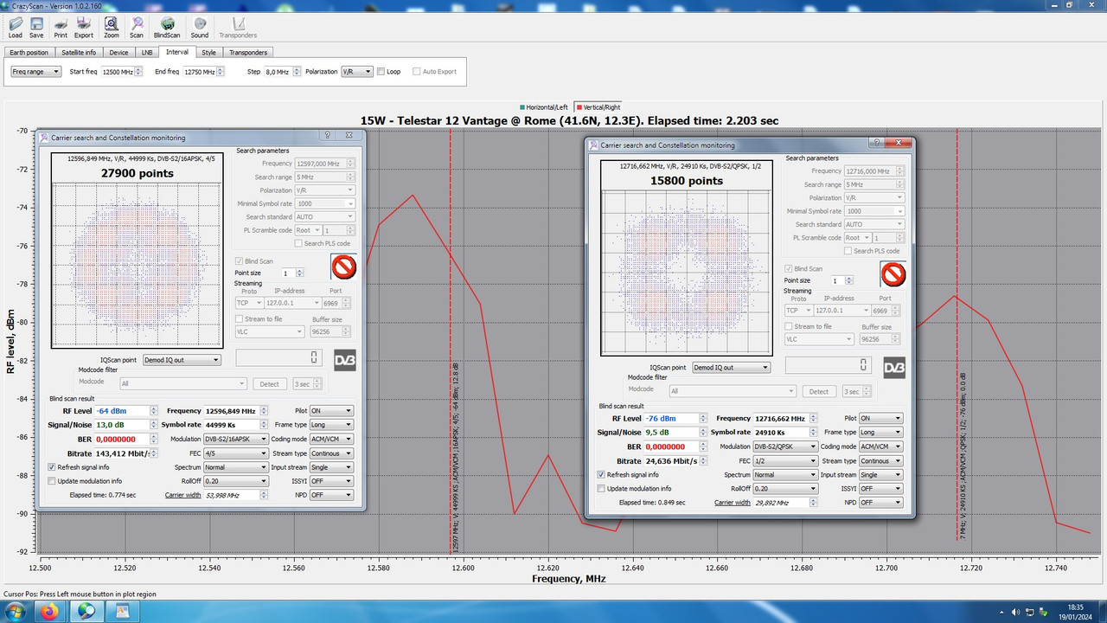This screenshot has height=623, width=1107.
Task: Stop monitoring in the 12596 MHz carrier window
Action: click(343, 267)
